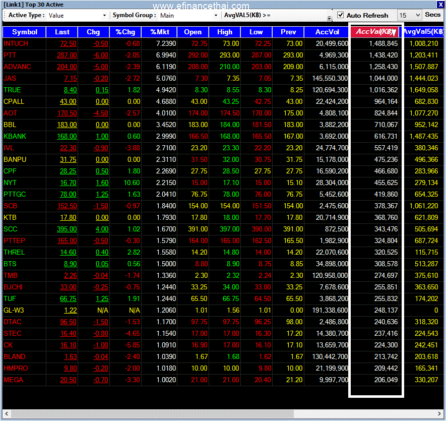Select the TRUE symbol
The image size is (446, 421).
(x=12, y=90)
